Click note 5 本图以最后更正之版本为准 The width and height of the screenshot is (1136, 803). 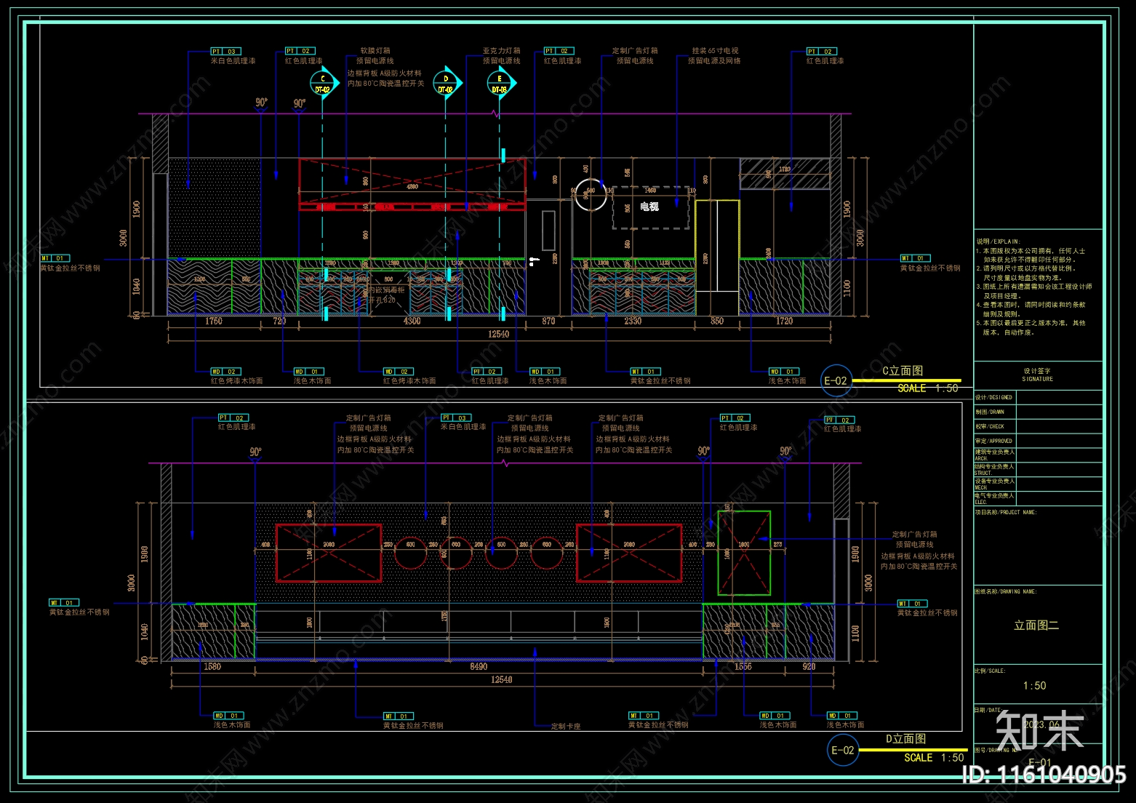click(x=1031, y=327)
